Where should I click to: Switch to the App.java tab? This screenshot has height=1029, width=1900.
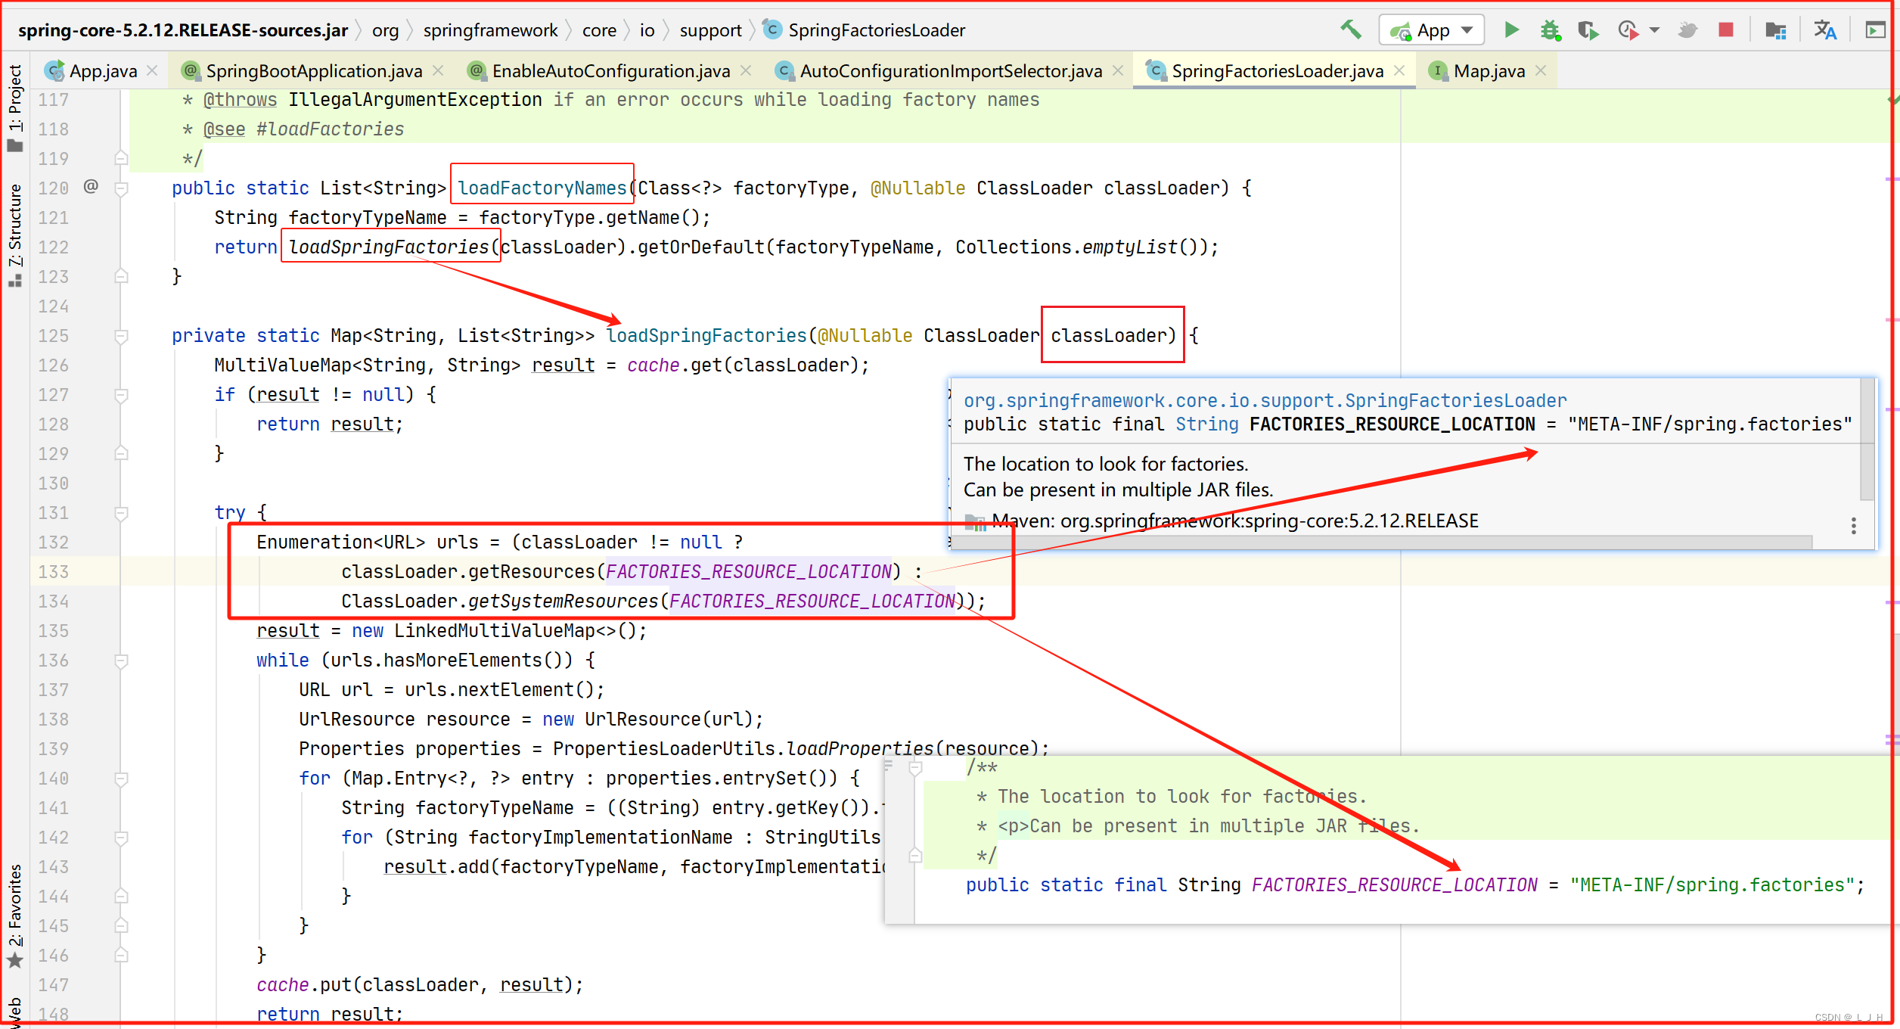pos(103,71)
